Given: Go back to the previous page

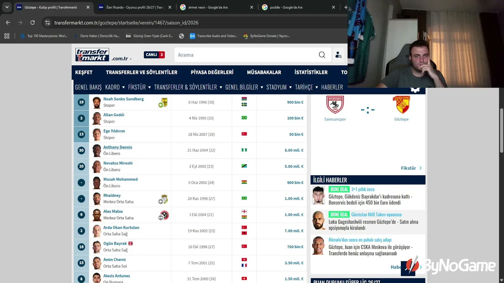Looking at the screenshot, I should [8, 22].
